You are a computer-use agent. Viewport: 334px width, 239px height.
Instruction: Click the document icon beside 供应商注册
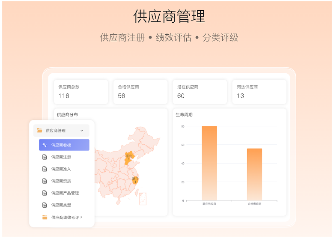45,157
